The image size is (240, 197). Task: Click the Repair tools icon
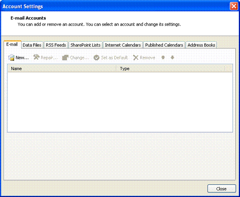[x=36, y=57]
